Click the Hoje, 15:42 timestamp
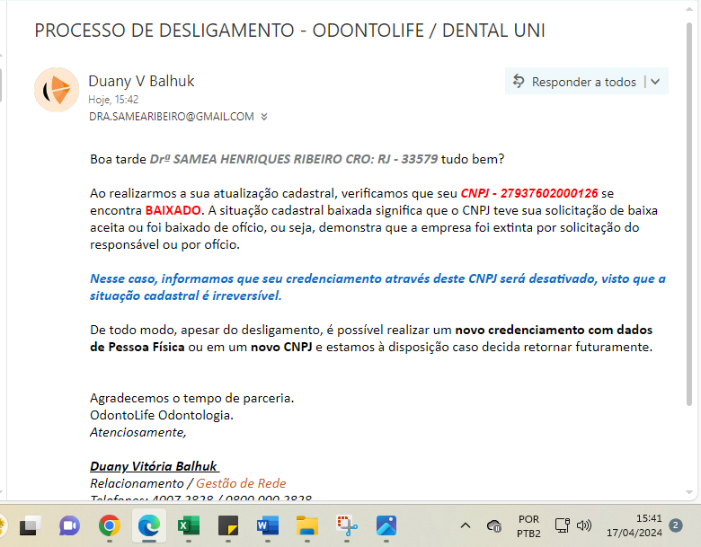701x547 pixels. point(113,99)
